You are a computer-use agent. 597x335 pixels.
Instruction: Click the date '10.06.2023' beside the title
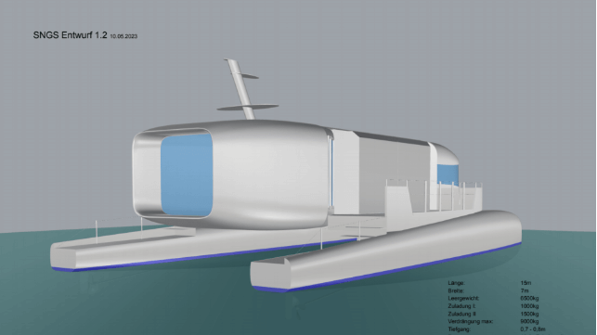pos(123,36)
